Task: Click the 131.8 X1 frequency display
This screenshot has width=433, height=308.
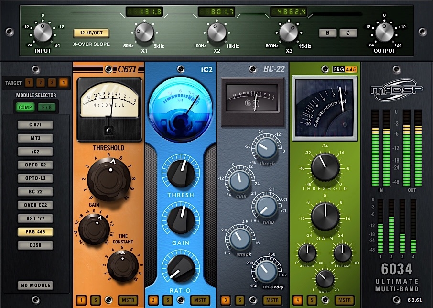Action: click(x=144, y=12)
